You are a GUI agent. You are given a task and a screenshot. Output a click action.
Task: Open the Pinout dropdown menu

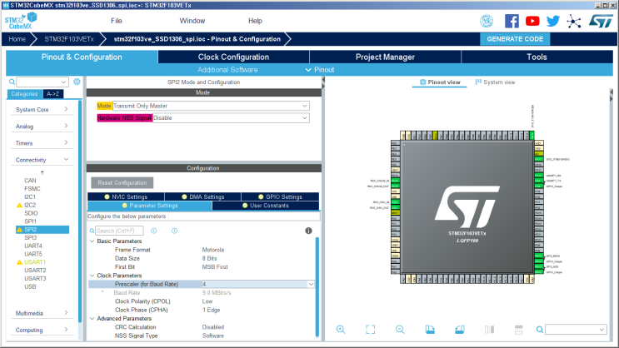click(320, 70)
